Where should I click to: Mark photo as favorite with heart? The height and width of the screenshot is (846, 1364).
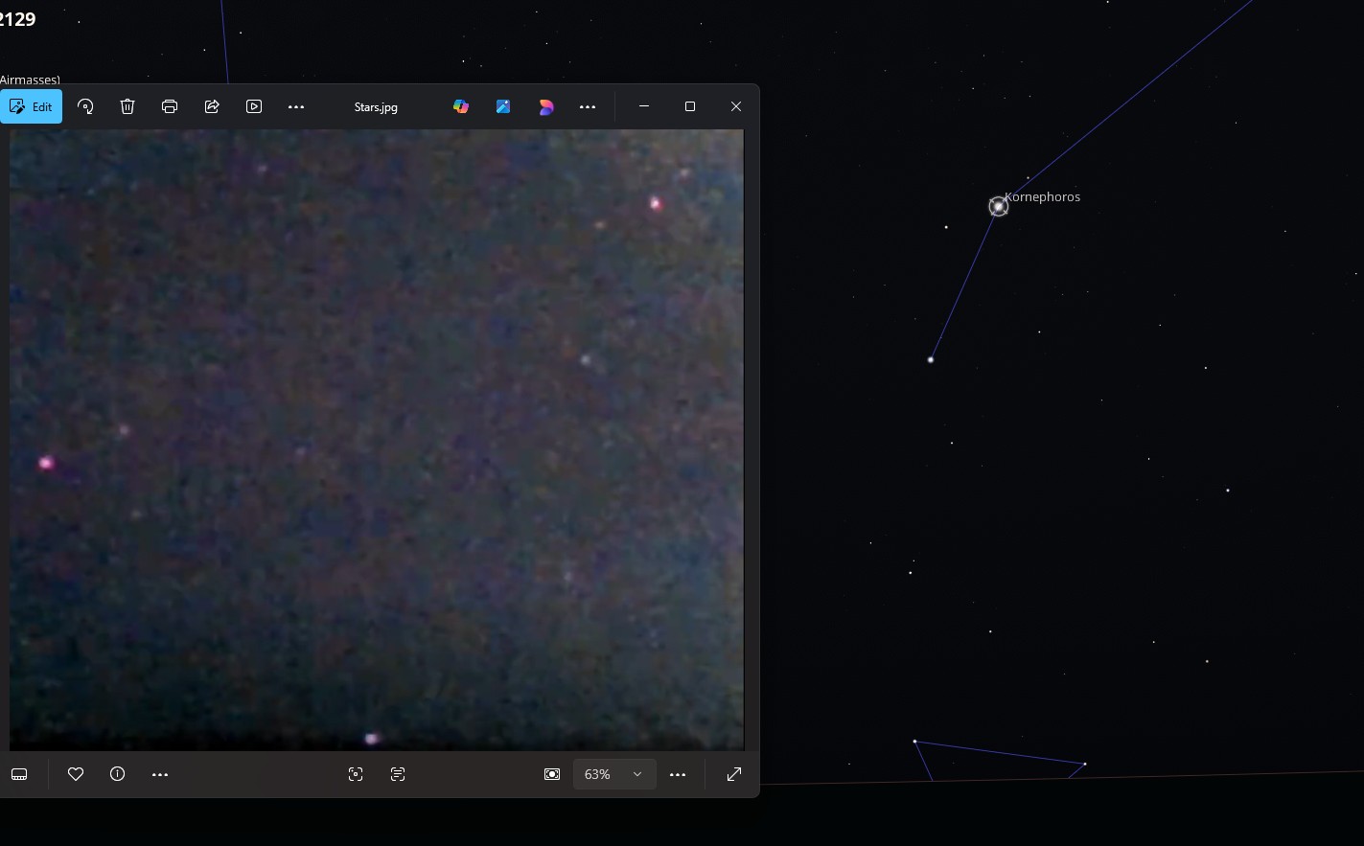pyautogui.click(x=76, y=774)
